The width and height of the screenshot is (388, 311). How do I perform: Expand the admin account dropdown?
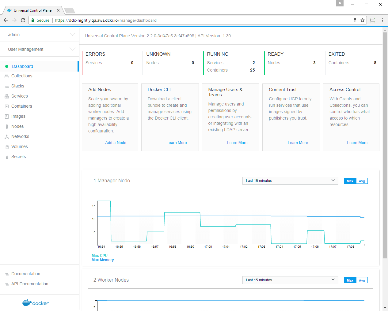click(72, 35)
